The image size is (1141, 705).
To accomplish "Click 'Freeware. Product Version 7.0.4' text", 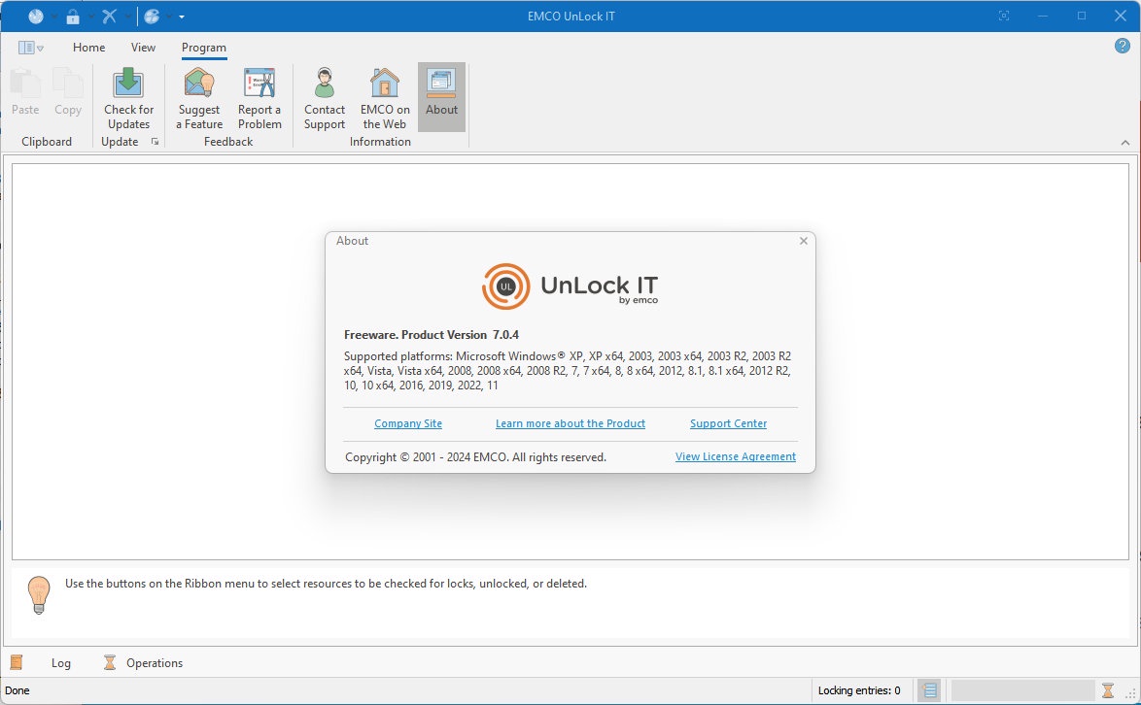I will [x=432, y=335].
